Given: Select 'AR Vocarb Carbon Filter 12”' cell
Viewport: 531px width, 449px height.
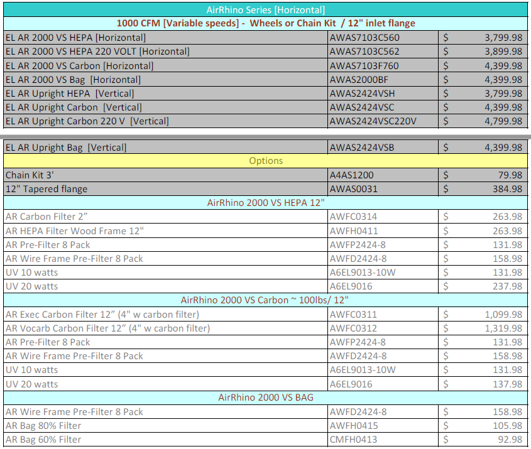Looking at the screenshot, I should (165, 328).
